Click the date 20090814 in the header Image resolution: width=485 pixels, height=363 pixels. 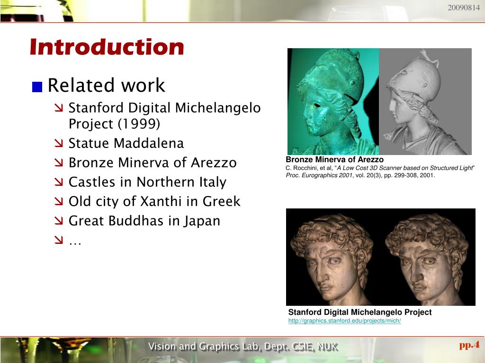[x=464, y=8]
